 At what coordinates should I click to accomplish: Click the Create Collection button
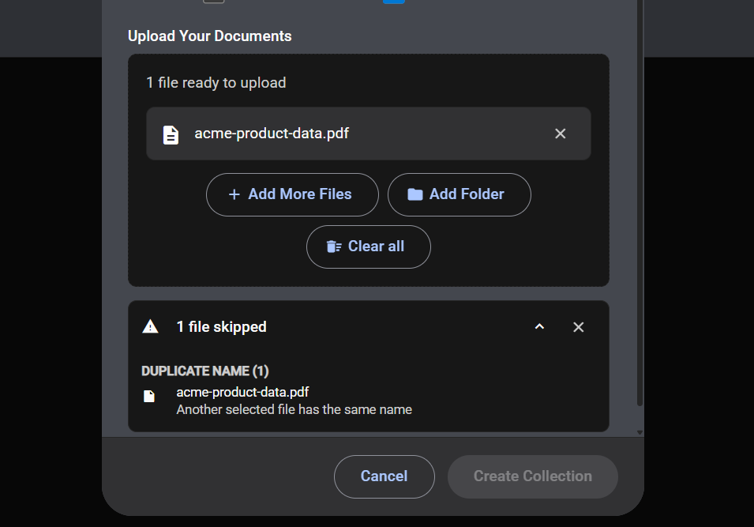point(533,476)
